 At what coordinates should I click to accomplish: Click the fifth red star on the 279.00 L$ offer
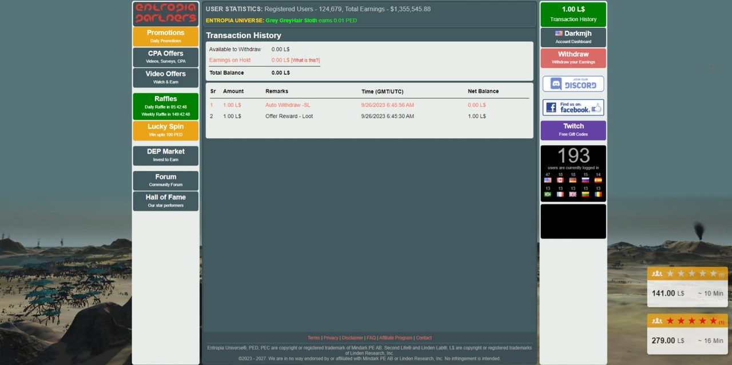713,321
